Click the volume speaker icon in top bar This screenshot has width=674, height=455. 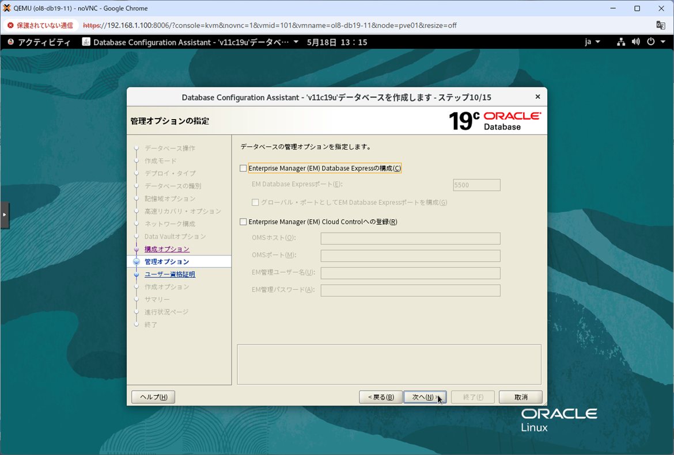coord(636,41)
